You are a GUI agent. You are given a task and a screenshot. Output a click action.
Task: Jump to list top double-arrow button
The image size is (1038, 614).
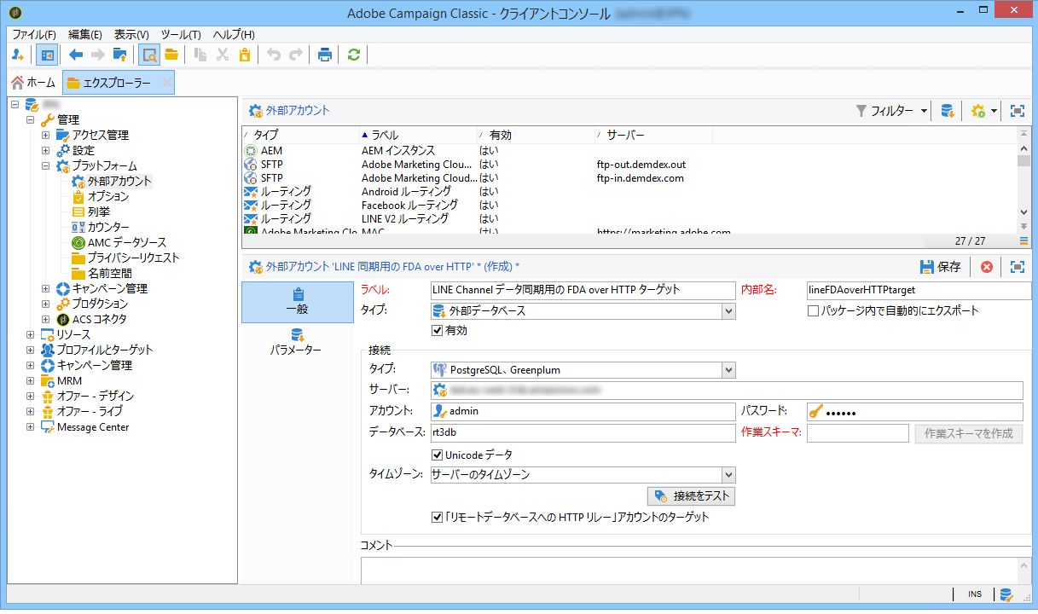(1024, 133)
